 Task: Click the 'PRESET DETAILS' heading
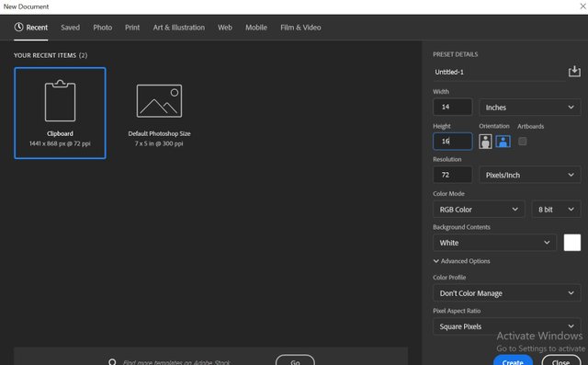pos(456,54)
